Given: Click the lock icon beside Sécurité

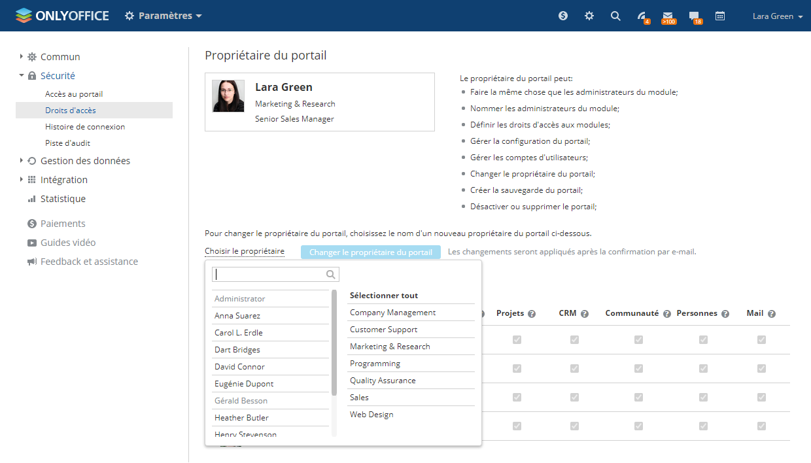Looking at the screenshot, I should pos(32,76).
